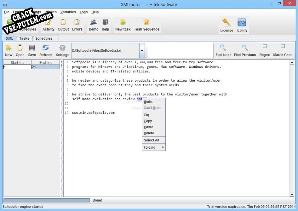This screenshot has height=211, width=298.
Task: Choose Copy in context menu
Action: coord(154,121)
